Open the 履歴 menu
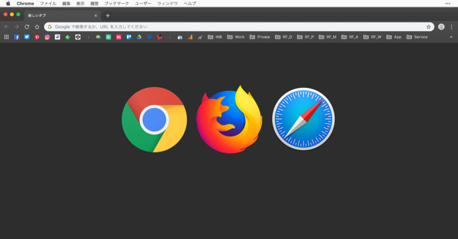Viewport: 458px width, 239px height. (x=95, y=3)
